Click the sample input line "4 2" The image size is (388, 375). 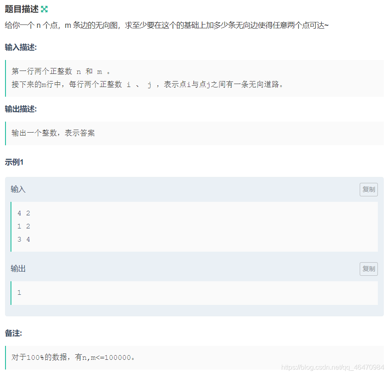(24, 213)
